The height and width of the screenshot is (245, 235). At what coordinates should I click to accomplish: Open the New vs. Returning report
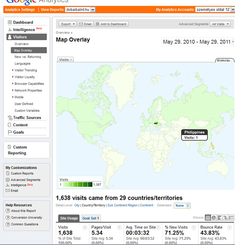coord(28,57)
